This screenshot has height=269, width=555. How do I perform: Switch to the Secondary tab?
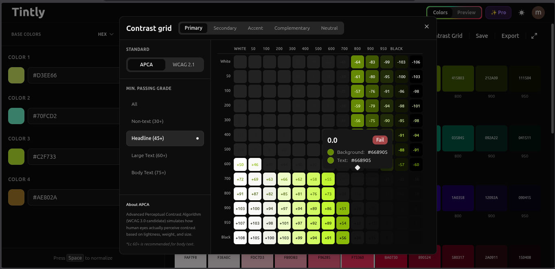(225, 28)
